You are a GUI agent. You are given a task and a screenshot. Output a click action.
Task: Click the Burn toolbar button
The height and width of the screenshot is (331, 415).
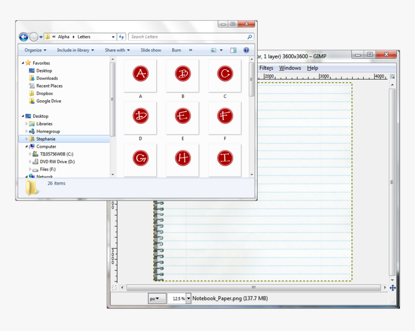point(176,50)
